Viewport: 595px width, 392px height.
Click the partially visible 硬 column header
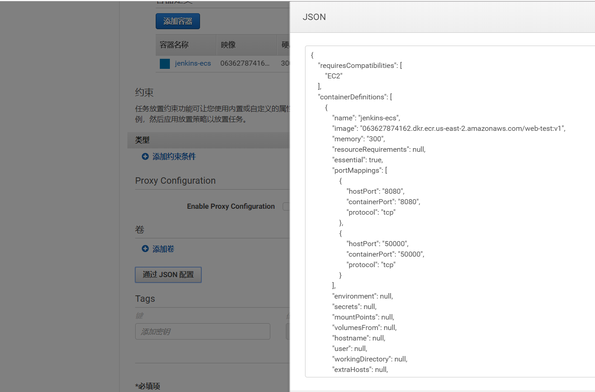pos(284,45)
